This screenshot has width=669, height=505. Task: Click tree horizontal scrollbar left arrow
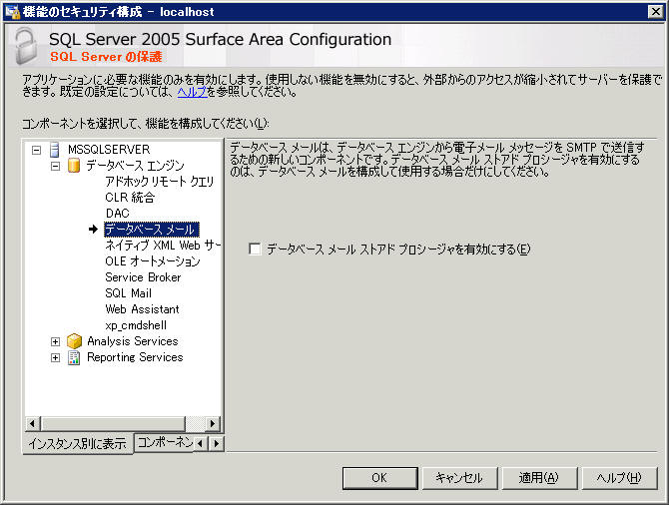coord(32,424)
